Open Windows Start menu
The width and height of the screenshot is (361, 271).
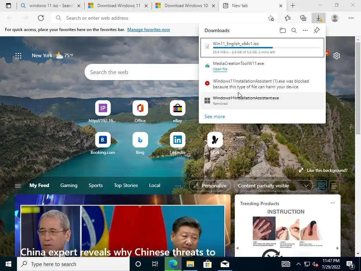tap(8, 264)
